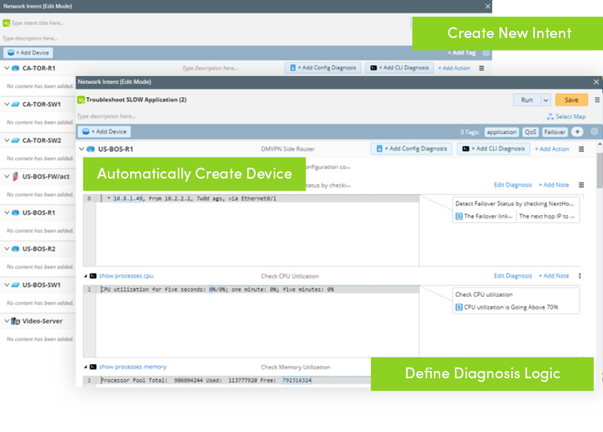Collapse the show processes memory section

86,367
